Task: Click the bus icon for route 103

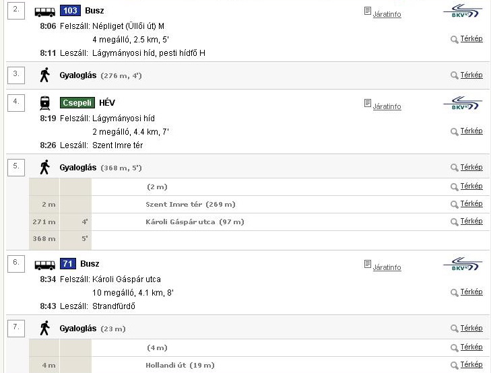Action: click(x=45, y=11)
